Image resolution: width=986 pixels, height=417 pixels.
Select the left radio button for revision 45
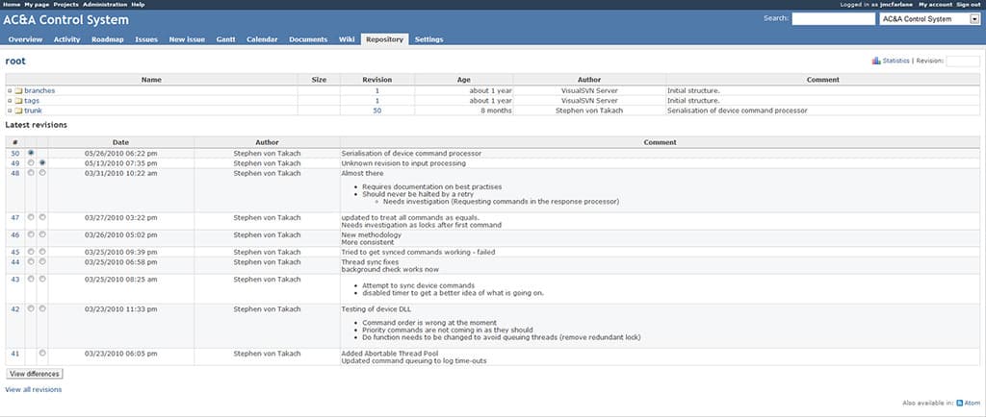[x=31, y=252]
